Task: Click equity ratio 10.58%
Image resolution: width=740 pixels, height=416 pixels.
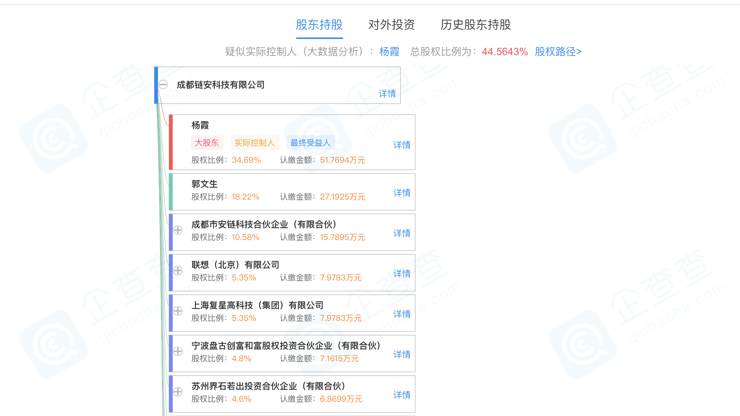Action: (x=245, y=237)
